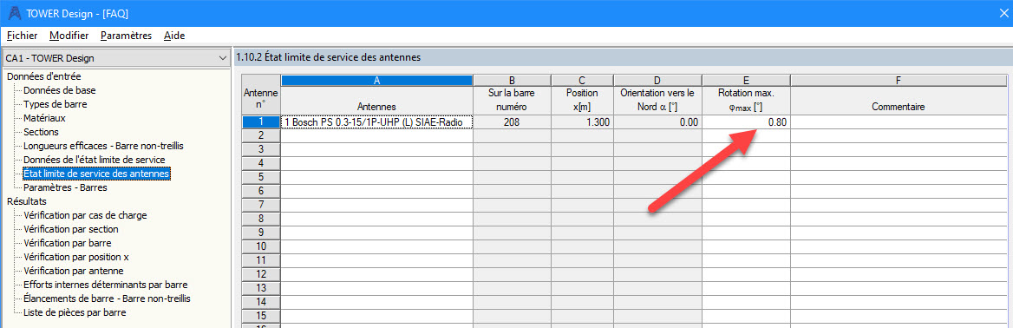Click the Antennes column heading

[x=376, y=101]
